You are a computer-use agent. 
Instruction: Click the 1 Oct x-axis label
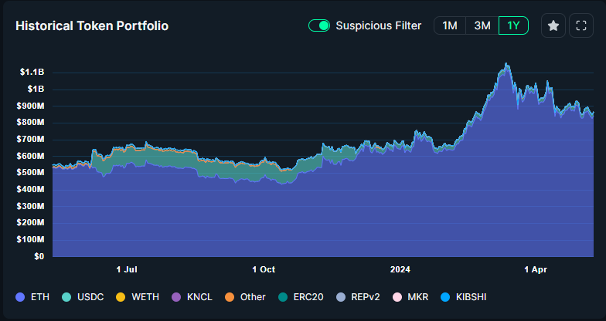click(264, 269)
